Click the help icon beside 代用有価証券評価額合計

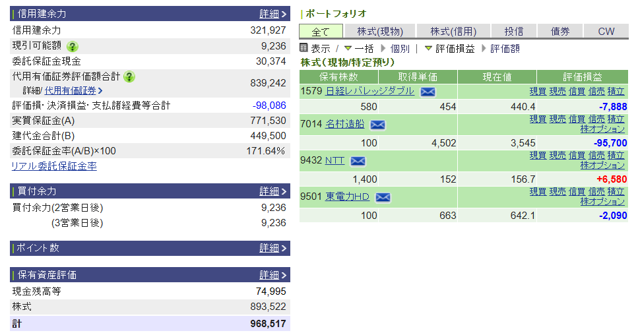click(x=129, y=76)
